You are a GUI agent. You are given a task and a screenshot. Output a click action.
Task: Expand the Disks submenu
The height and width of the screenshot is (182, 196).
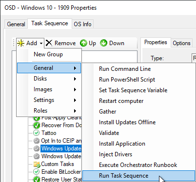coord(49,79)
